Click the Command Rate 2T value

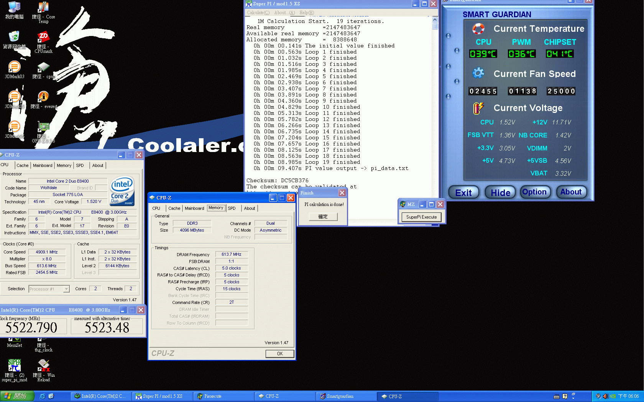tap(232, 302)
